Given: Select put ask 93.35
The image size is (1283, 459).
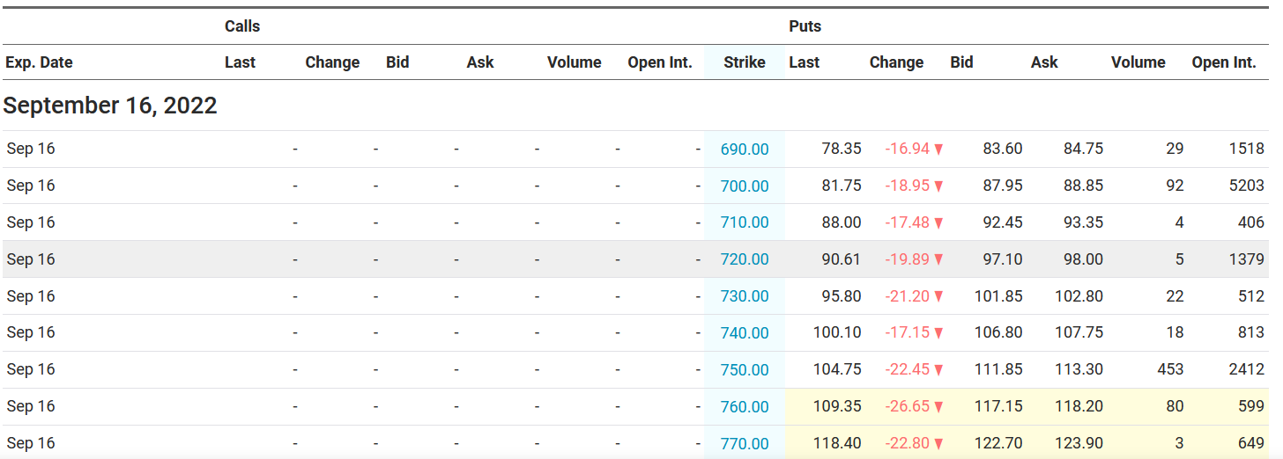Looking at the screenshot, I should click(1083, 222).
